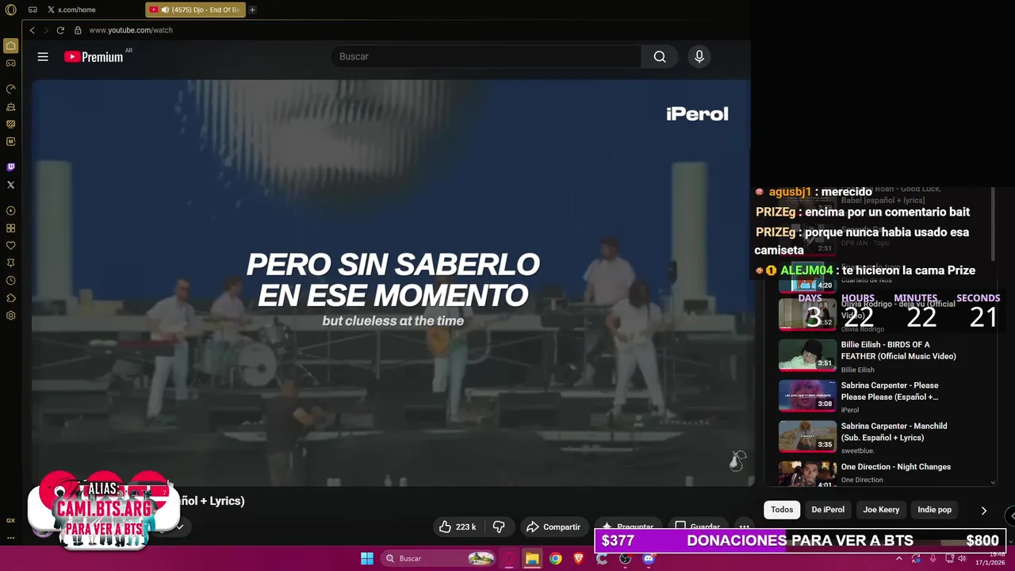The image size is (1015, 571).
Task: Open GX Control speedometer icon in sidebar
Action: click(10, 89)
